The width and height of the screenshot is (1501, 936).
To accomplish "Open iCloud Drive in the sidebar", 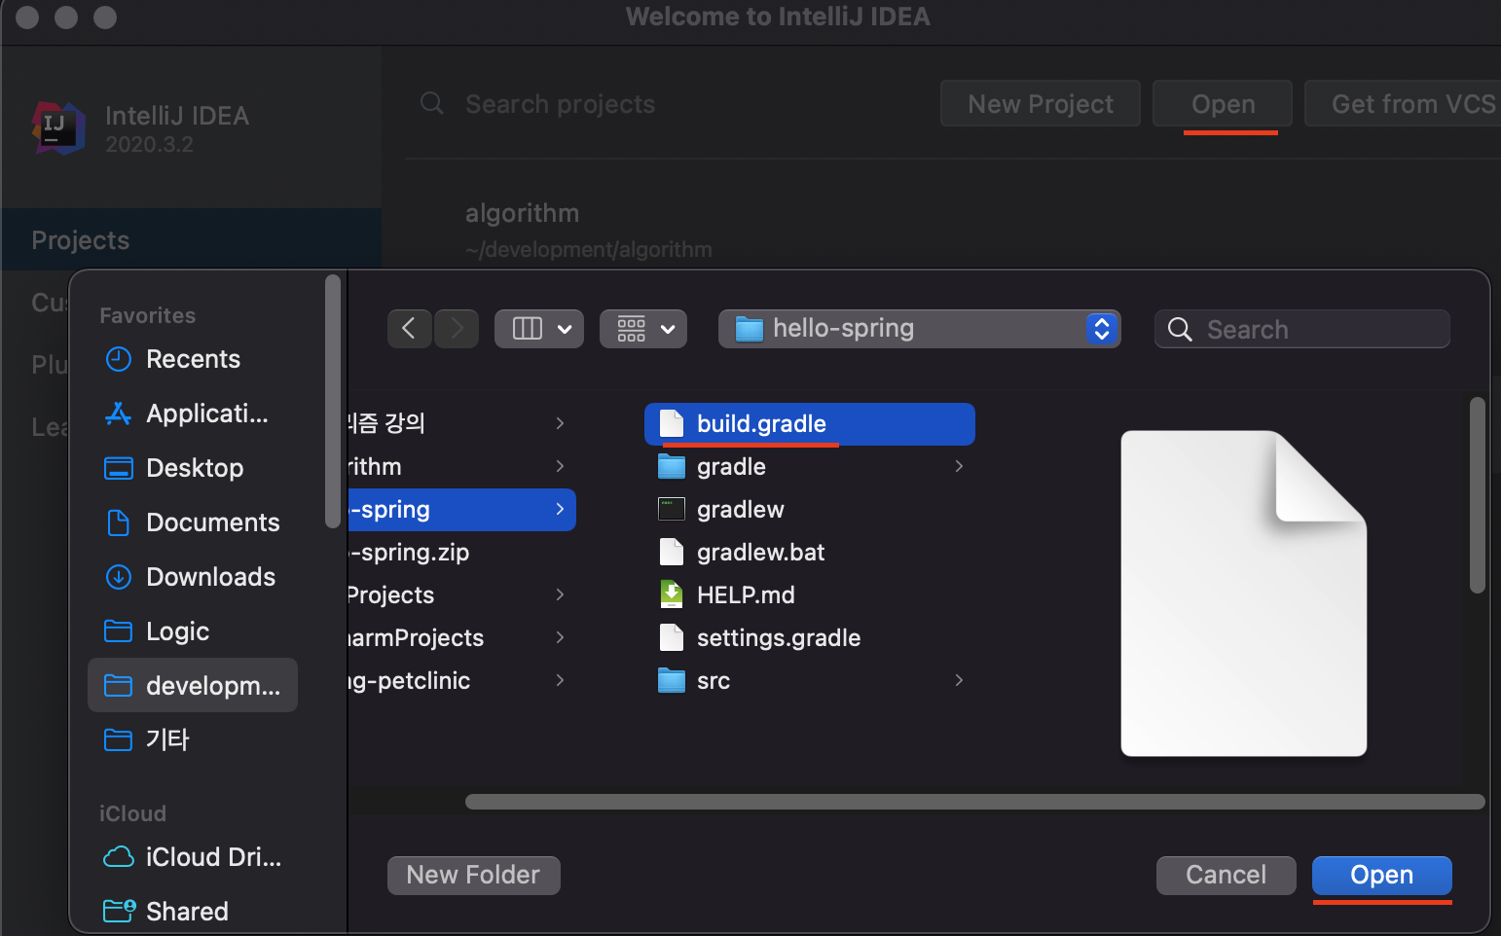I will pyautogui.click(x=193, y=857).
